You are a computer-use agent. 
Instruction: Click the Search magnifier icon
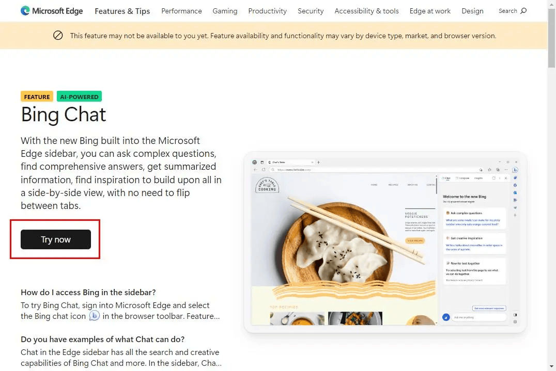point(523,11)
